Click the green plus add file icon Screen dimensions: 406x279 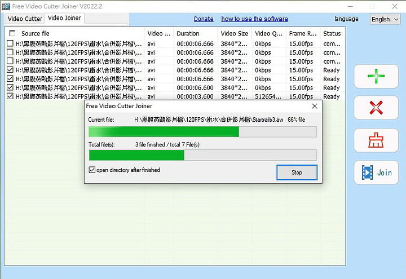tap(376, 76)
